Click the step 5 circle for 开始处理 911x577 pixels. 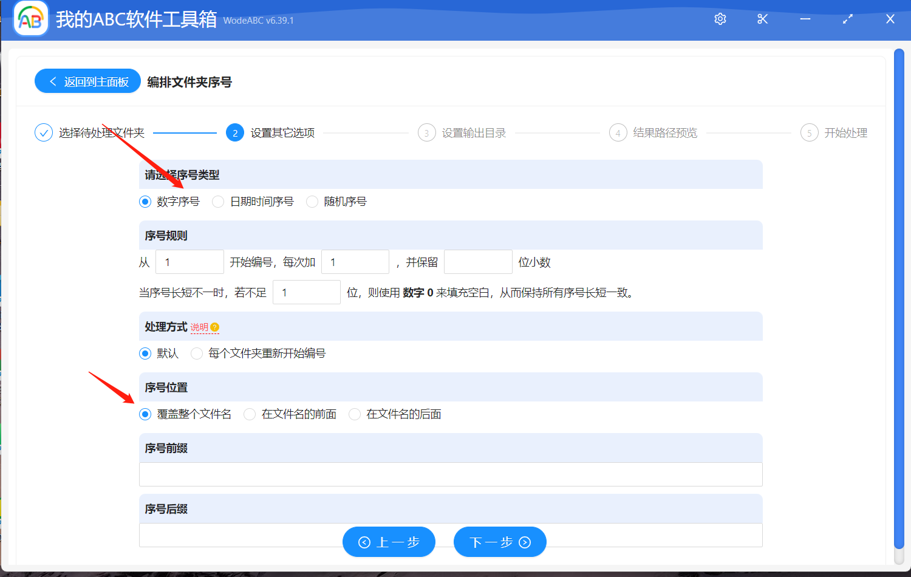coord(809,132)
